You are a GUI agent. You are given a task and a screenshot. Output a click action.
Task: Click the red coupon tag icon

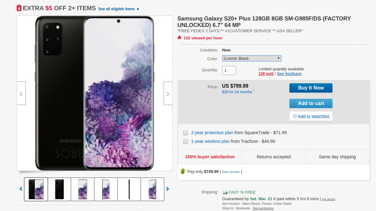(19, 8)
